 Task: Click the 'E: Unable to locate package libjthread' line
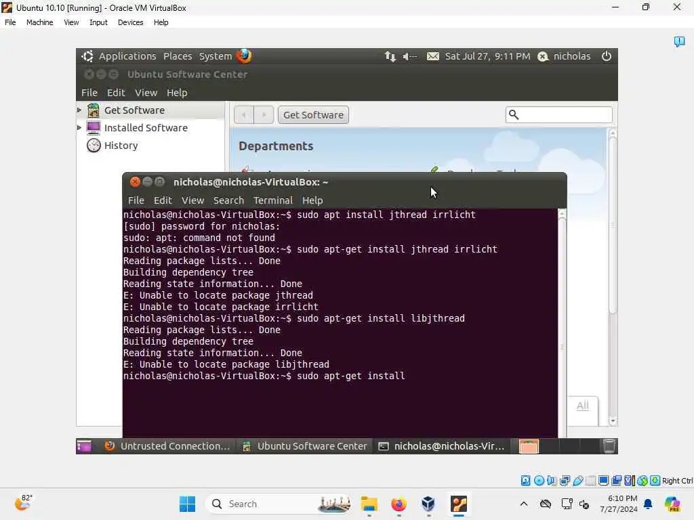click(x=226, y=364)
